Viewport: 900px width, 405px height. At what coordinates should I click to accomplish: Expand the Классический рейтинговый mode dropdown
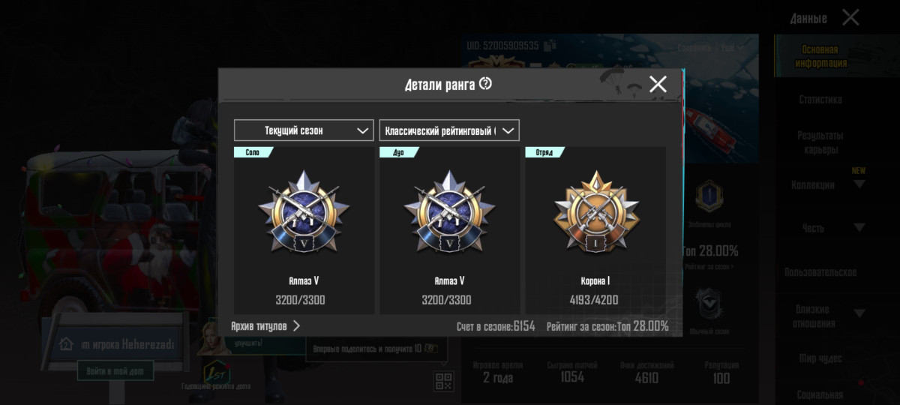[x=449, y=130]
